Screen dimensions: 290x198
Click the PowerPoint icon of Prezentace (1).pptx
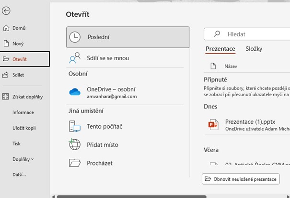(x=213, y=124)
